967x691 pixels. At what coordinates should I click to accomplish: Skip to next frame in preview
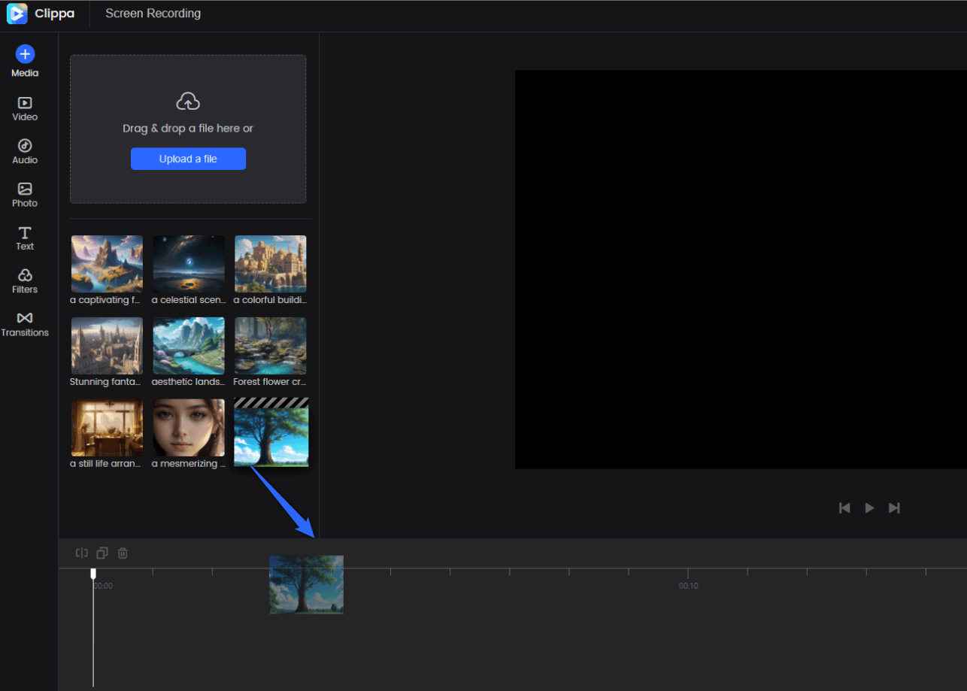coord(894,508)
